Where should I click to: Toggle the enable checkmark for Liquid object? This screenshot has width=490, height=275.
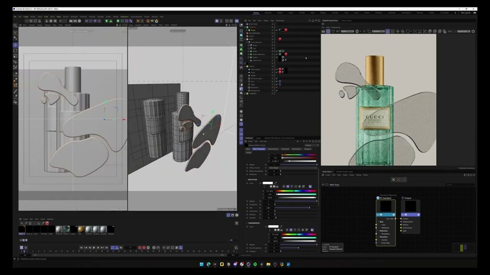coord(277,57)
